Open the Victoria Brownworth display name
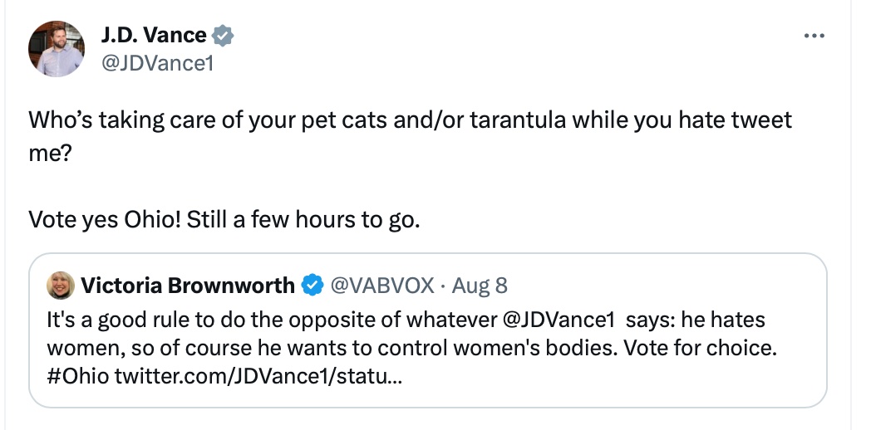871x430 pixels. coord(188,286)
